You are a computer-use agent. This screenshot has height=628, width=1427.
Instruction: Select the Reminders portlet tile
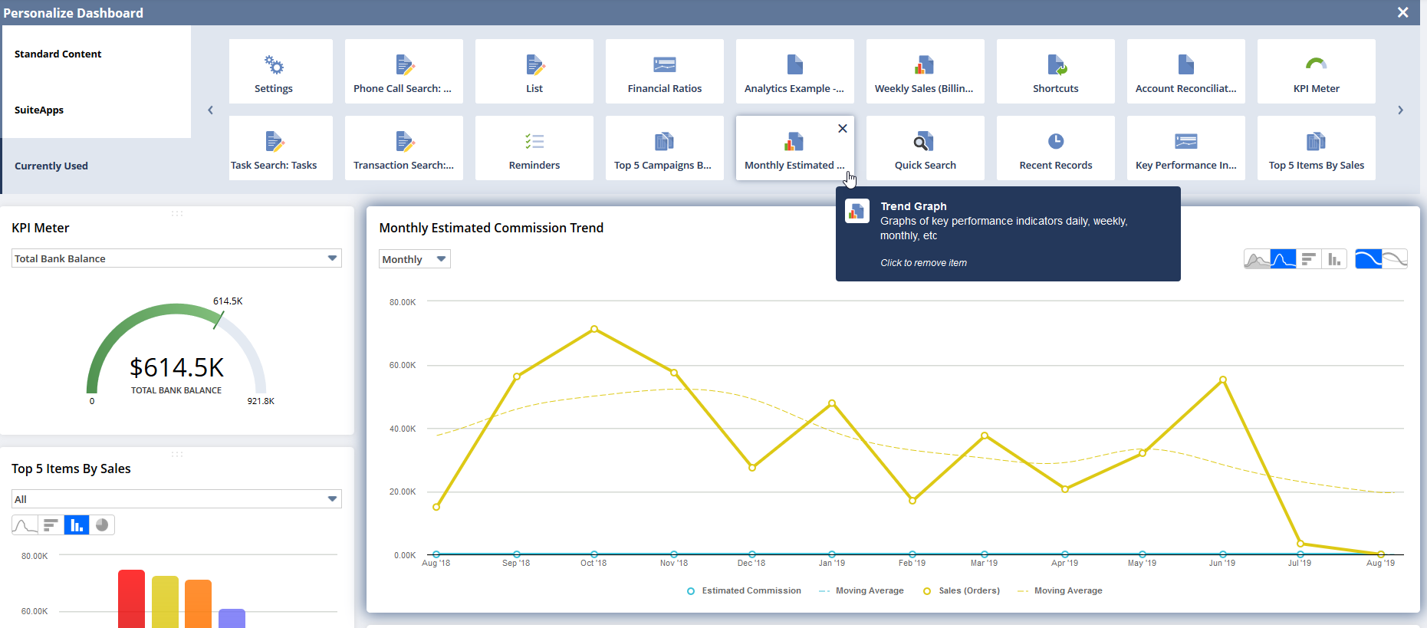click(534, 148)
